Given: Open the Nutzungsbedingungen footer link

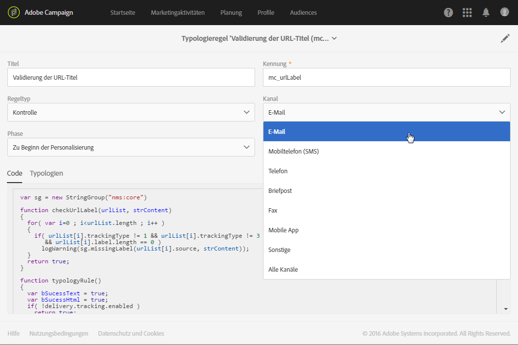Looking at the screenshot, I should pos(59,333).
